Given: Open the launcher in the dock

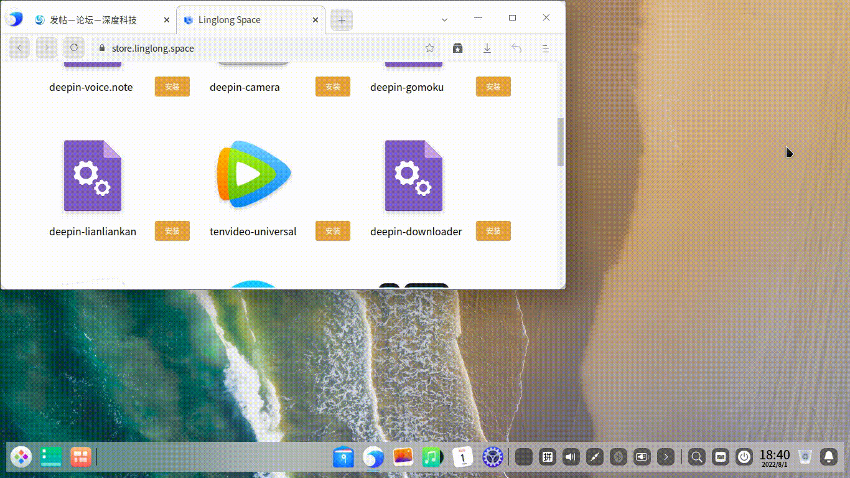Looking at the screenshot, I should [21, 457].
